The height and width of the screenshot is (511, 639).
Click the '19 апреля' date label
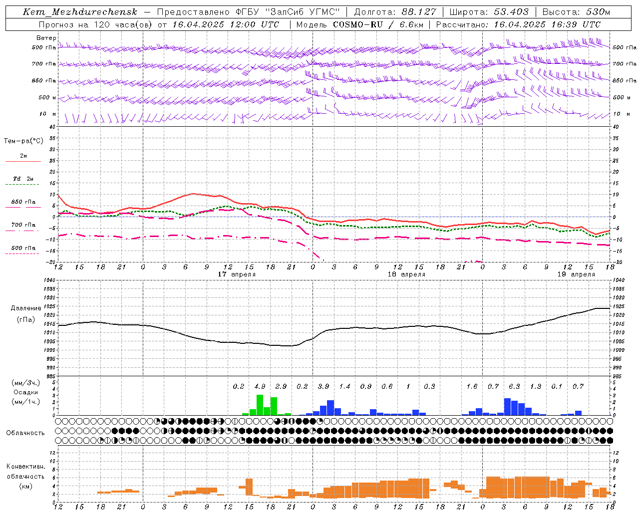[x=576, y=274]
